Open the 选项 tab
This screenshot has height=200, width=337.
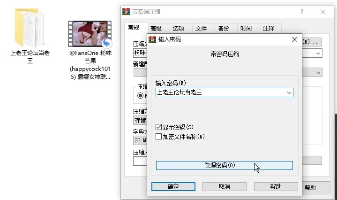point(181,29)
